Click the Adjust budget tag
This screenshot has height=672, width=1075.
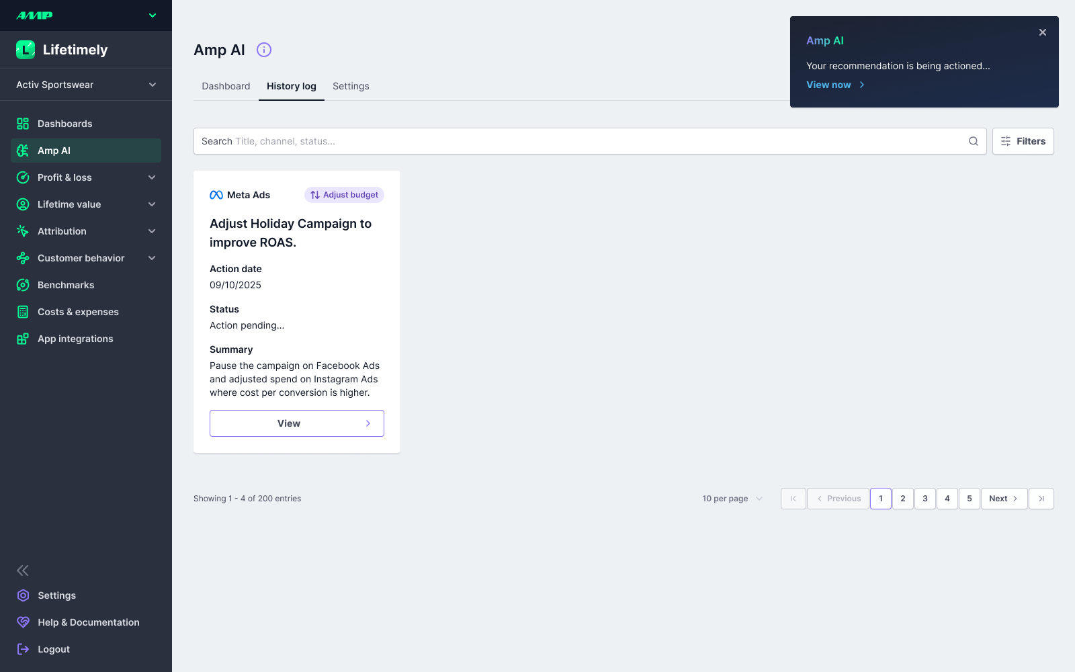pos(344,195)
